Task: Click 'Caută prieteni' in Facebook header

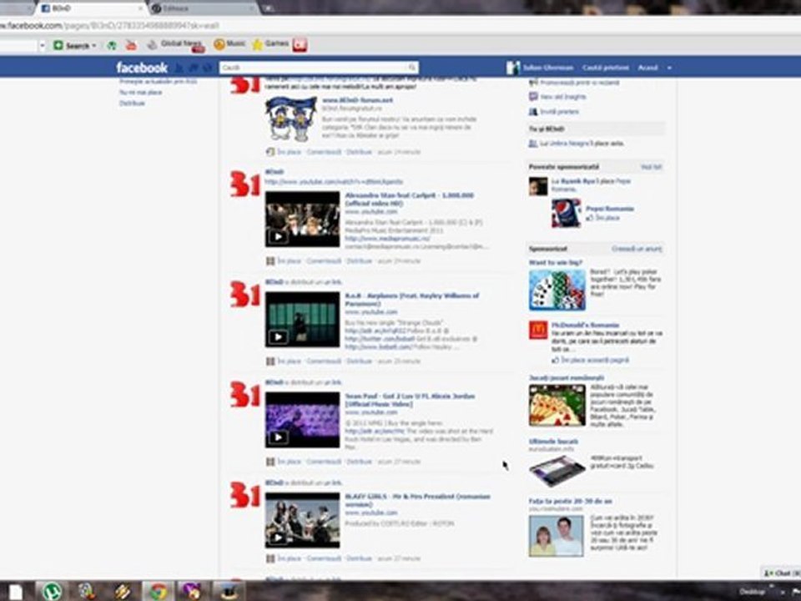Action: click(x=606, y=68)
